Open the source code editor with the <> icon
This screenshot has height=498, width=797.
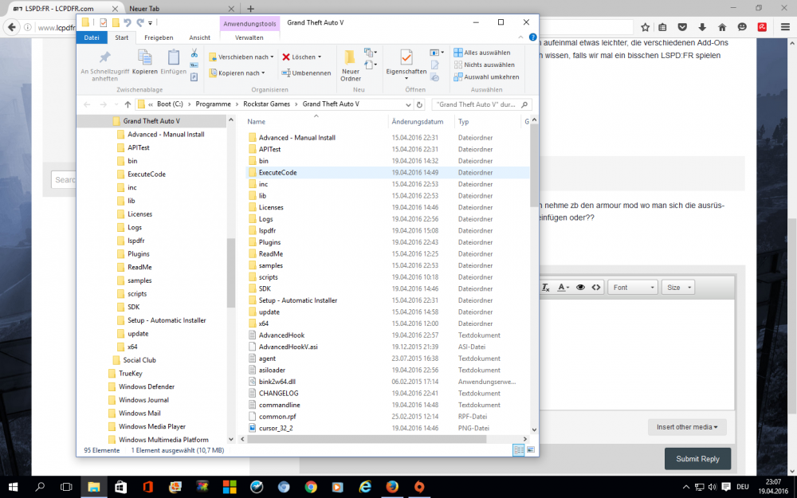pos(595,287)
